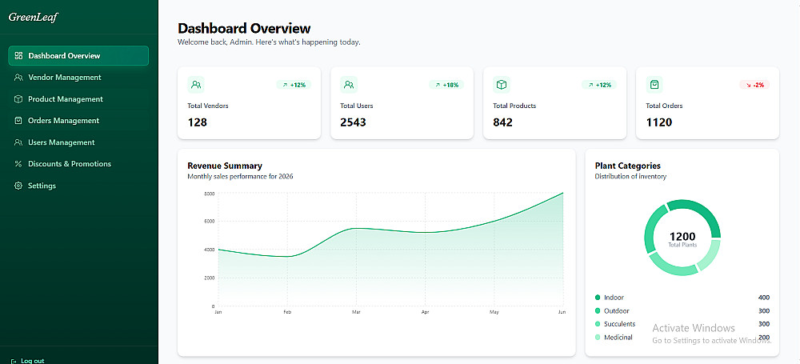The width and height of the screenshot is (800, 364).
Task: Open Dashboard Overview in the sidebar
Action: (78, 56)
